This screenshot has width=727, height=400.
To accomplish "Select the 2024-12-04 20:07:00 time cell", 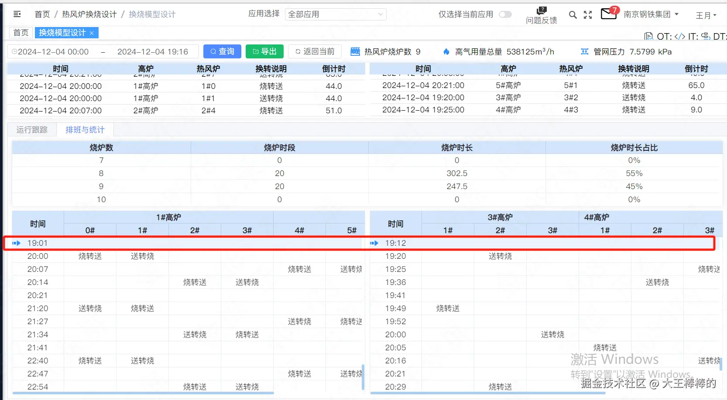I will pyautogui.click(x=61, y=111).
